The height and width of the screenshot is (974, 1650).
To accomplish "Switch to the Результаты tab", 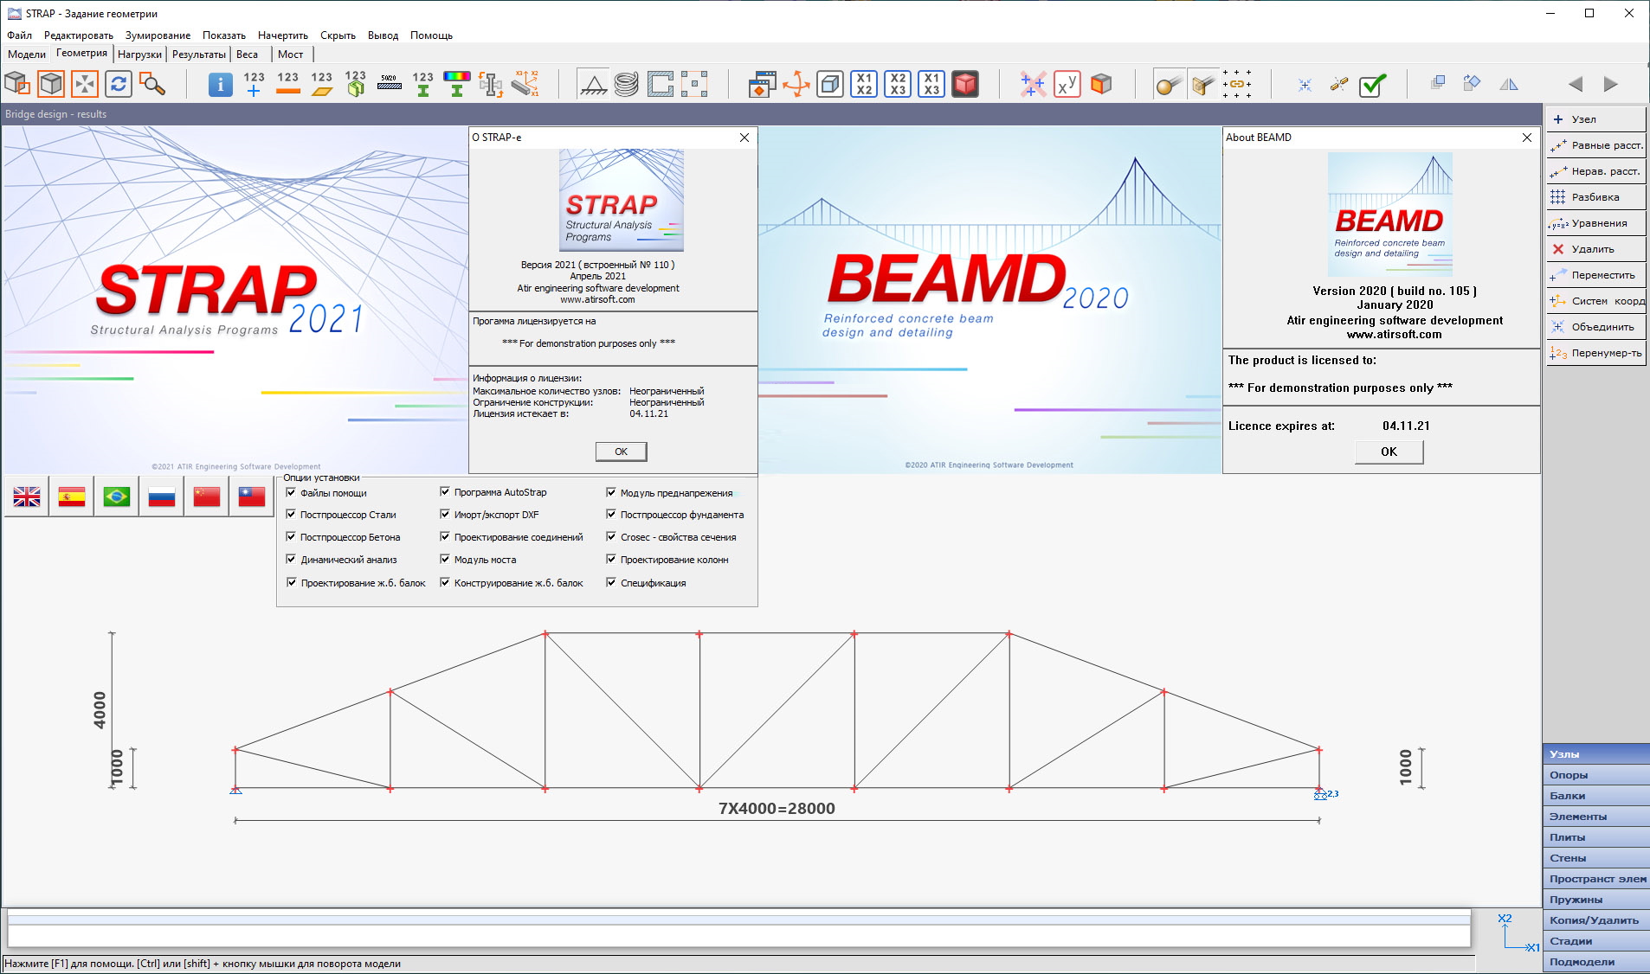I will click(198, 54).
